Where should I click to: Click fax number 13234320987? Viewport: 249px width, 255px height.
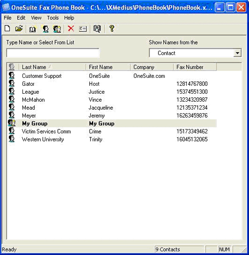(192, 100)
